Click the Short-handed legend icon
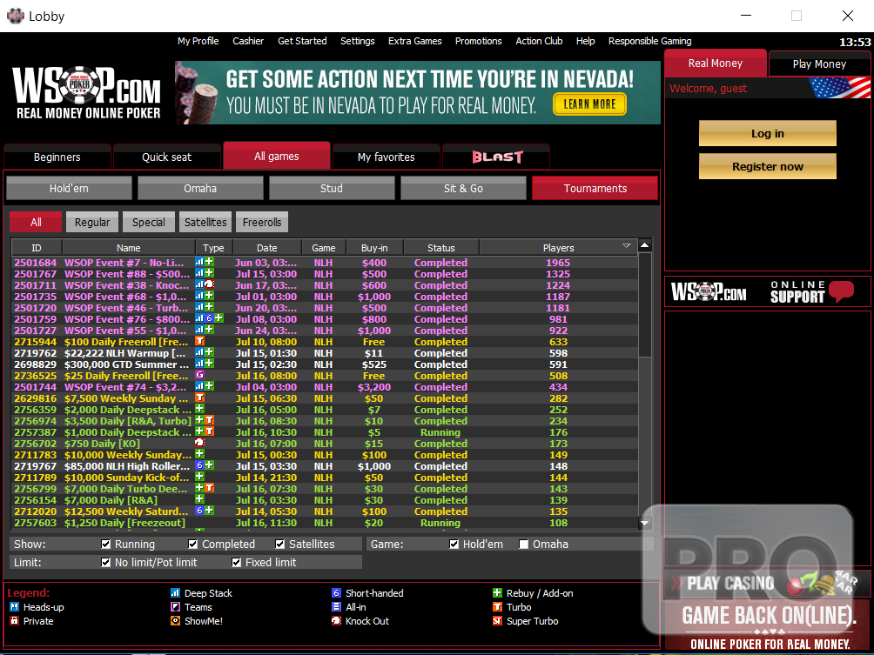 pyautogui.click(x=336, y=593)
